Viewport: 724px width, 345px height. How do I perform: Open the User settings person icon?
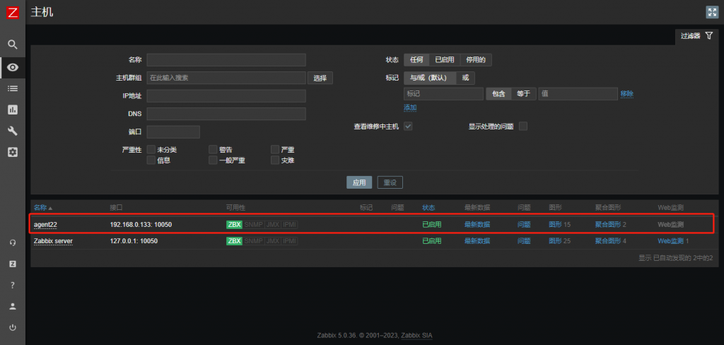coord(13,306)
